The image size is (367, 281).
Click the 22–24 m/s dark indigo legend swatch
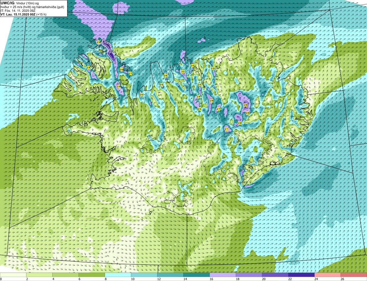pyautogui.click(x=302, y=275)
